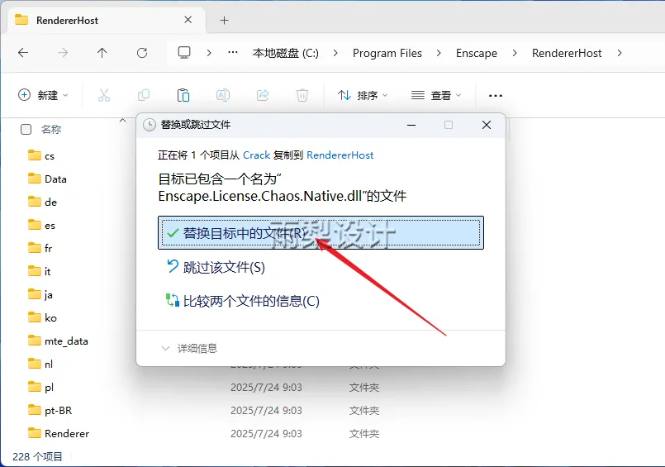Choose 替换目标中的文件(R) option

pyautogui.click(x=321, y=233)
